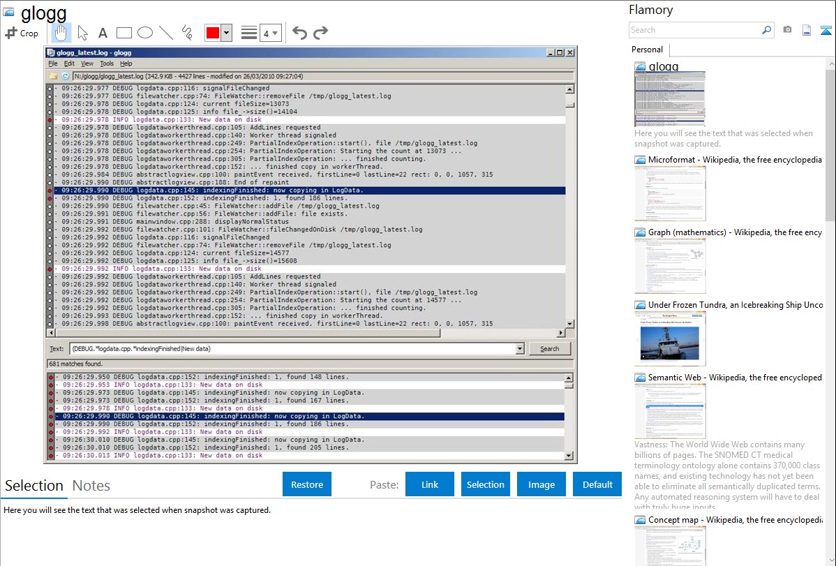Choose the freehand scribble tool
Image resolution: width=836 pixels, height=566 pixels.
[187, 33]
